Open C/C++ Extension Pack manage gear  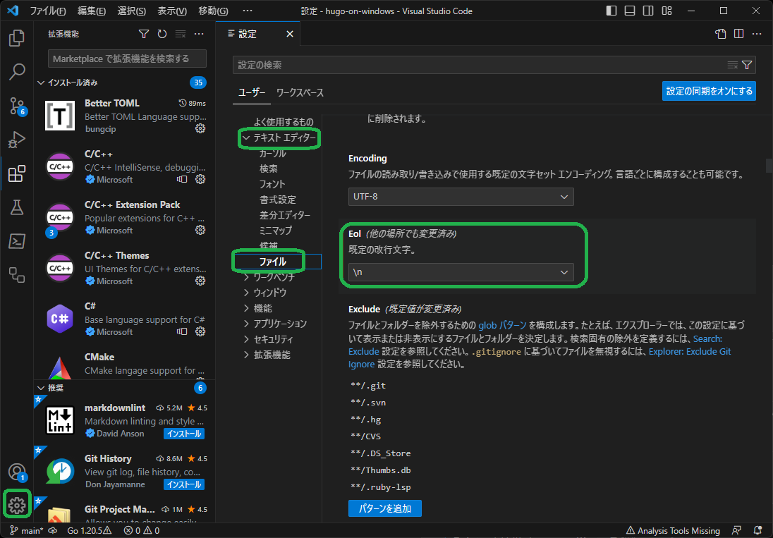[x=200, y=230]
